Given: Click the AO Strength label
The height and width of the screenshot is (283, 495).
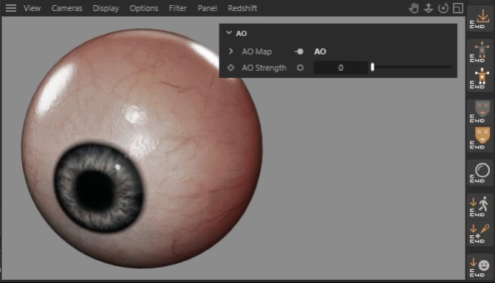Looking at the screenshot, I should (264, 68).
